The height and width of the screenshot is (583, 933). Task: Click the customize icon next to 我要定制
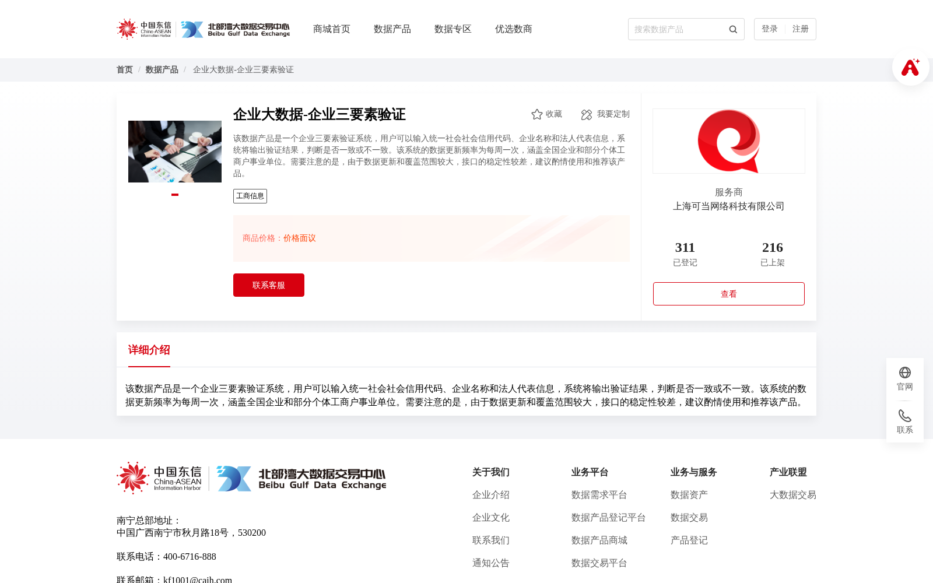[587, 115]
